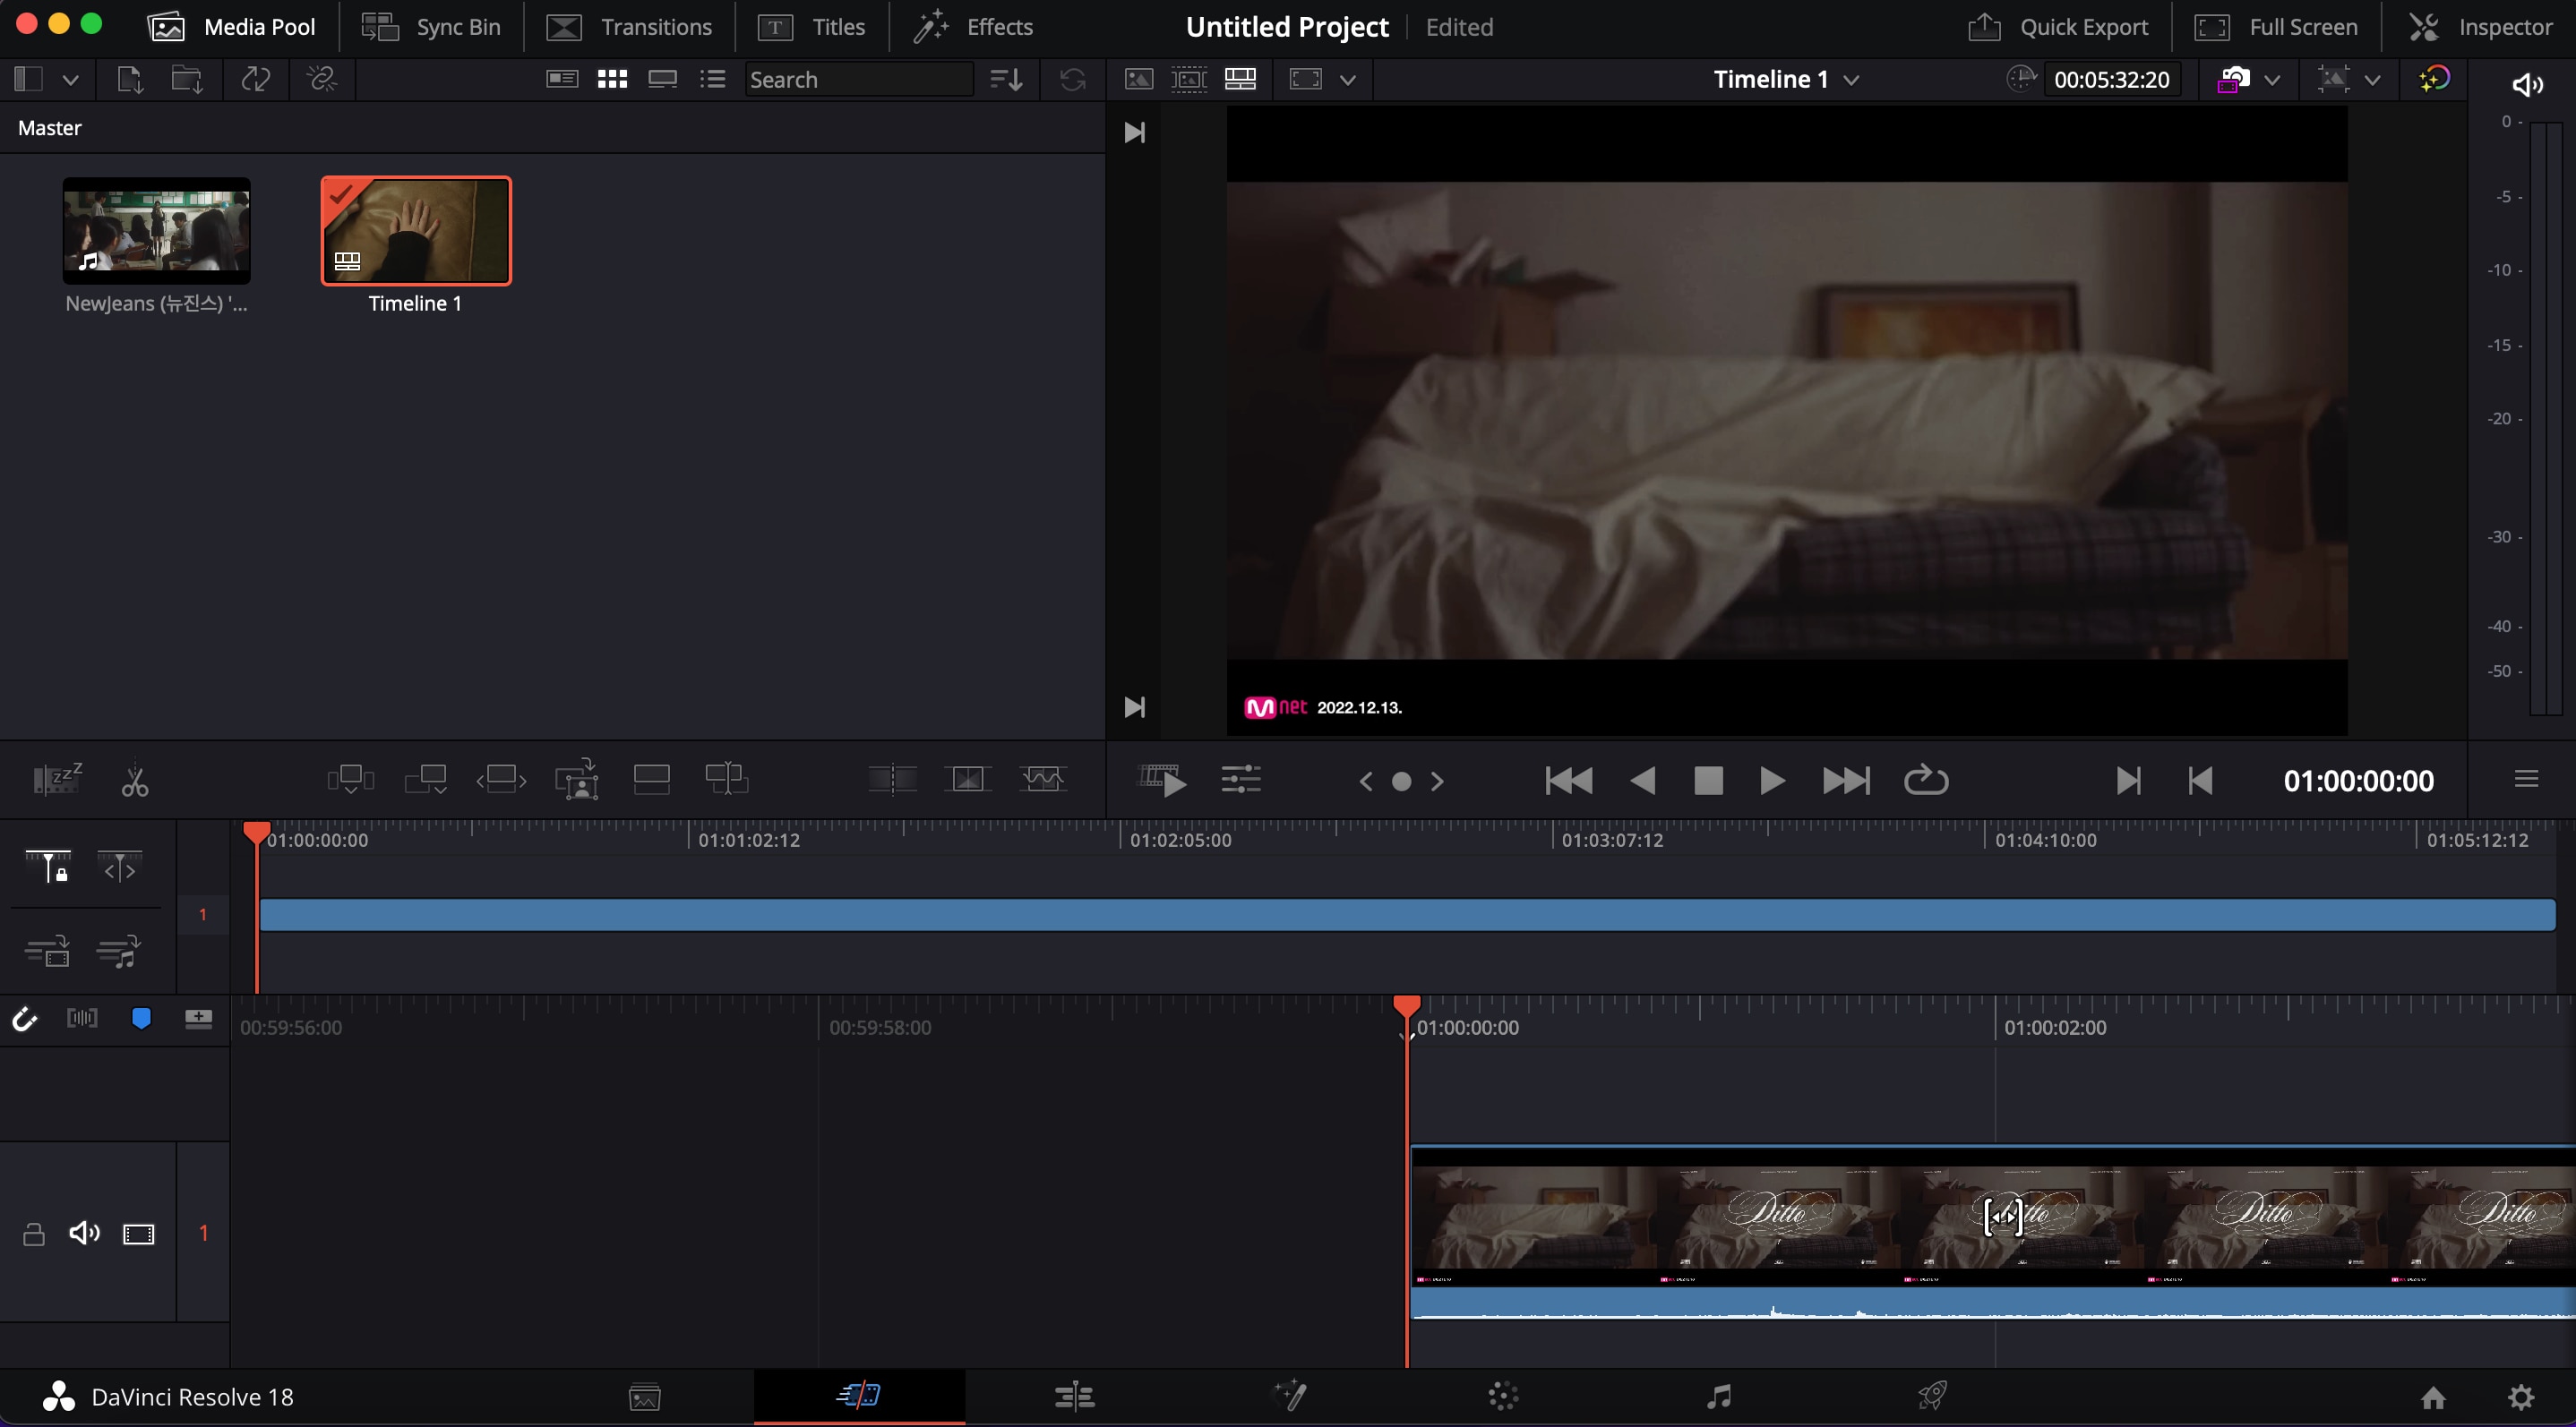Play the timeline in reverse

[1642, 781]
